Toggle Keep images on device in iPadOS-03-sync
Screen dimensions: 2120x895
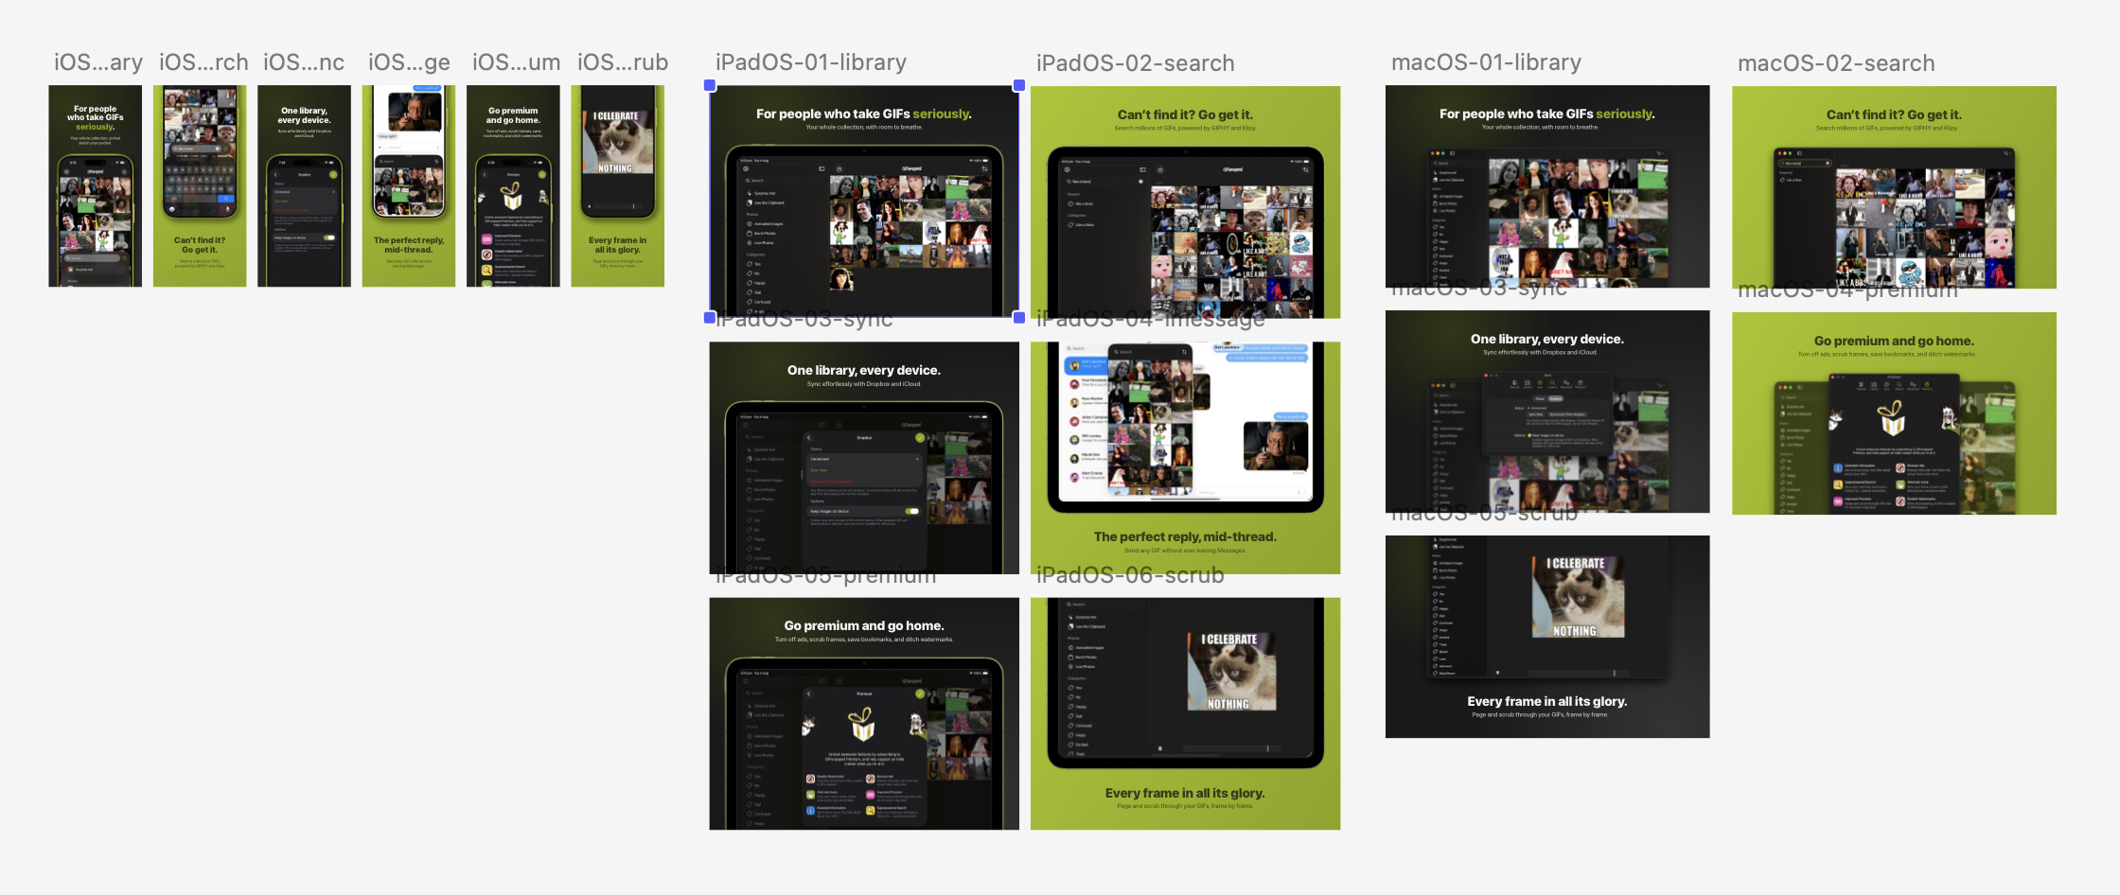click(911, 511)
